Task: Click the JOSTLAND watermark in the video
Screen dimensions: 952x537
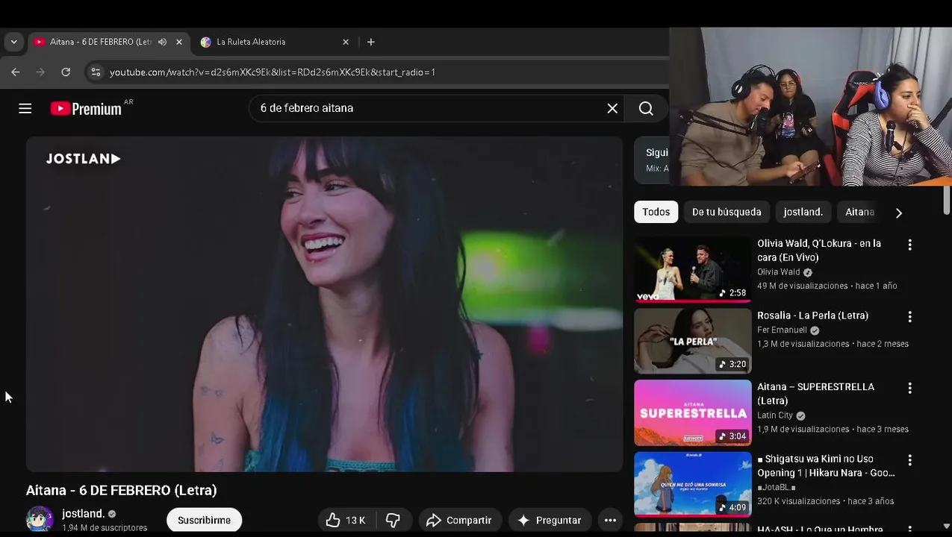Action: coord(83,159)
